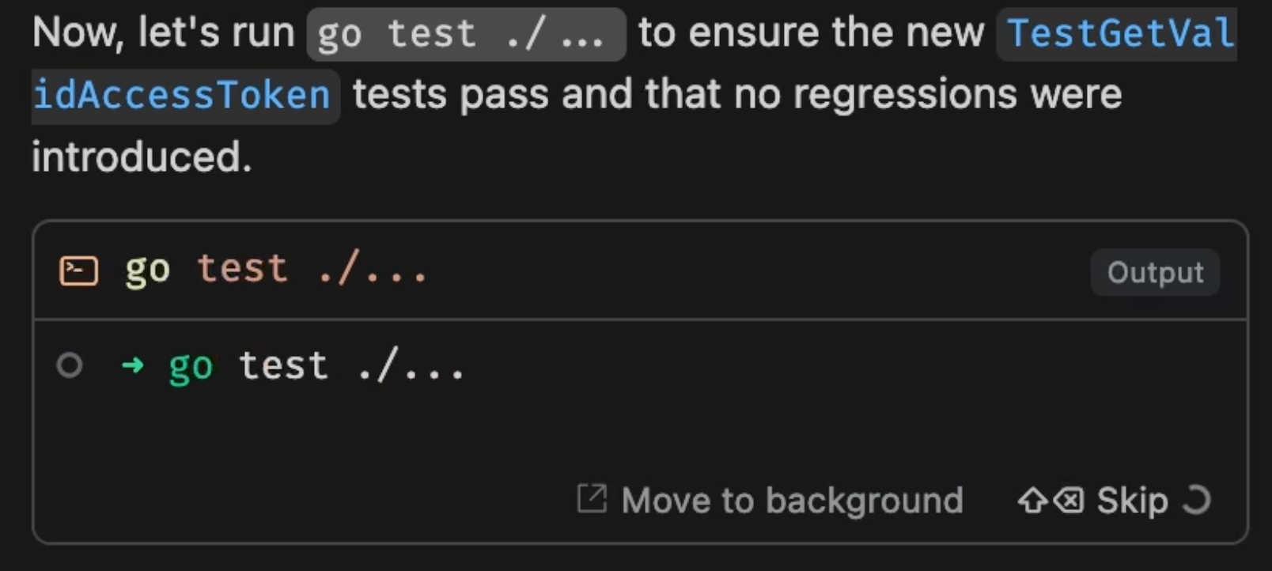Click the Move to background button

click(x=770, y=500)
